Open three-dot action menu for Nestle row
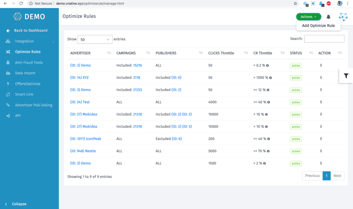The height and width of the screenshot is (209, 353). pyautogui.click(x=321, y=151)
